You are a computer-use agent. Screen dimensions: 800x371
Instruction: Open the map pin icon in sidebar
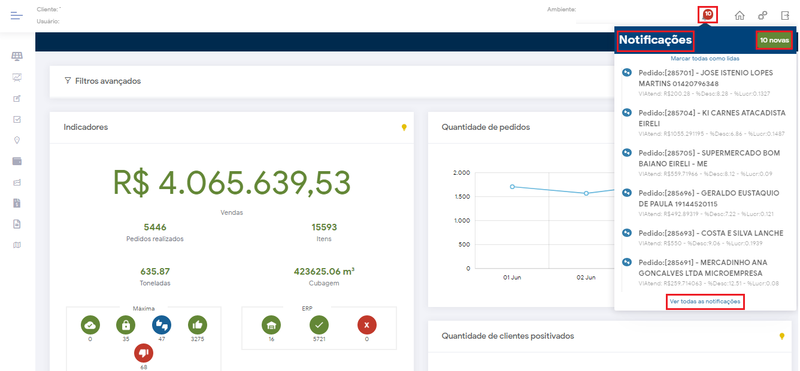click(x=17, y=140)
